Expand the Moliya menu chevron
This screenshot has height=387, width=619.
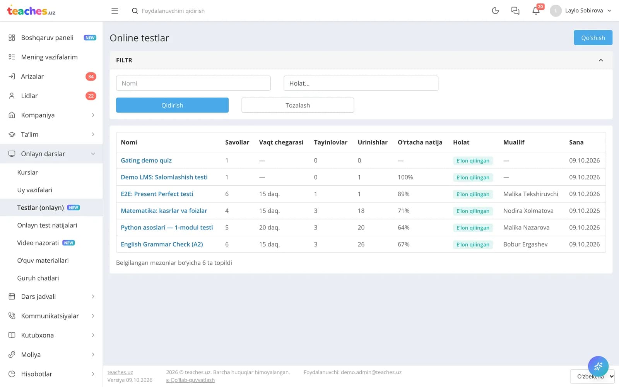point(93,354)
